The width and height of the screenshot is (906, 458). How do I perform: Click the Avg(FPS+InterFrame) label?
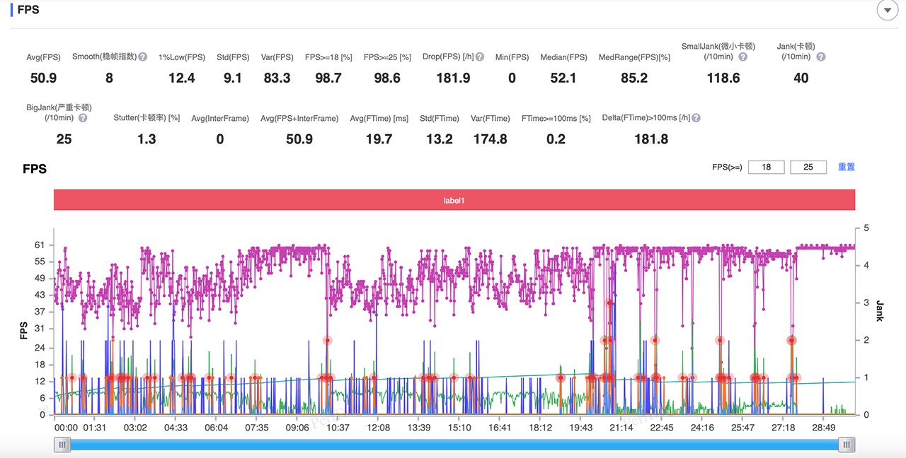point(299,119)
